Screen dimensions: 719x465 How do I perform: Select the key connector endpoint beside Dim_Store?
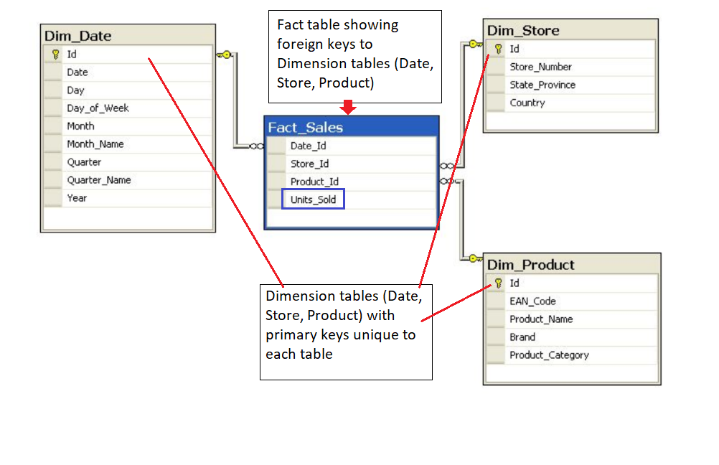point(471,44)
